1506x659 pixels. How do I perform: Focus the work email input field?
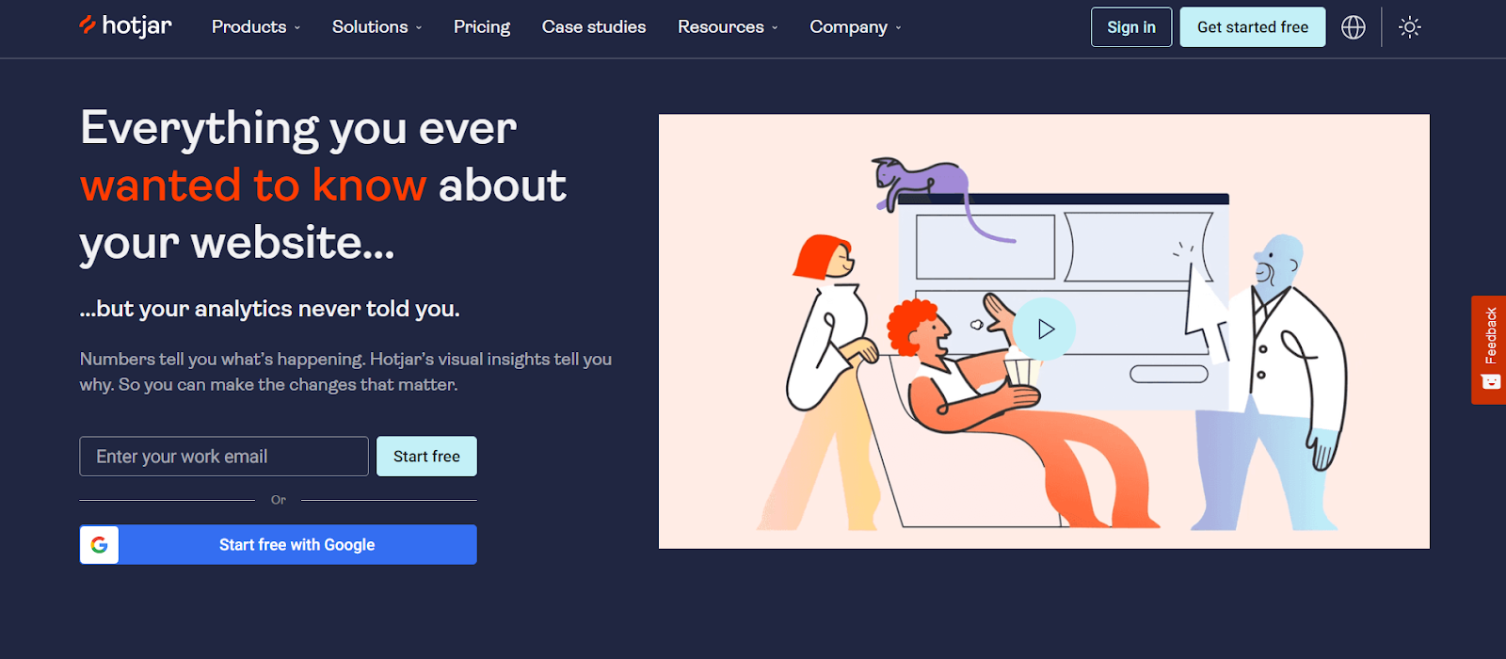(224, 457)
